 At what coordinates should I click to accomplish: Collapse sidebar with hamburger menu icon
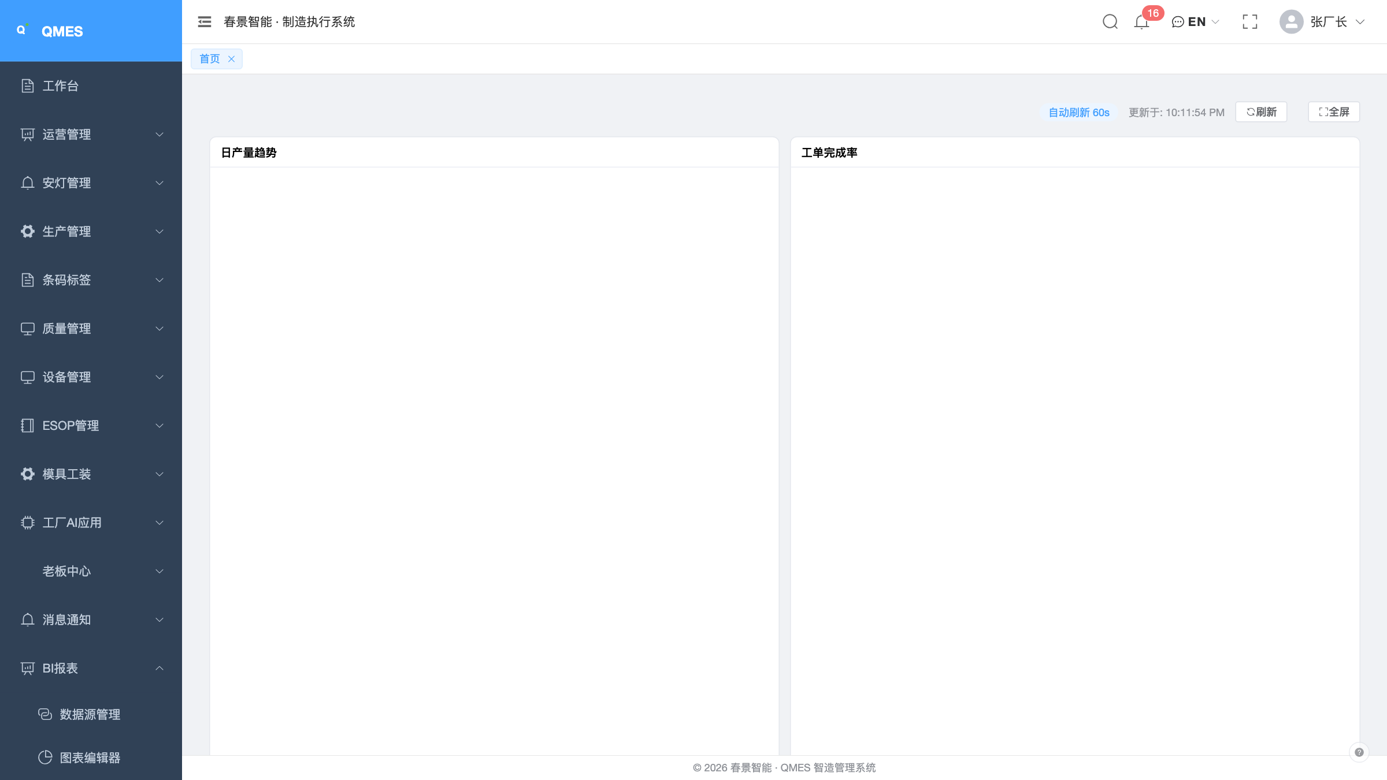tap(205, 22)
